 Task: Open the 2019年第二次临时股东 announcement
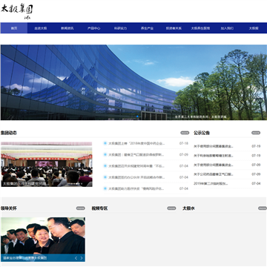click(x=211, y=184)
